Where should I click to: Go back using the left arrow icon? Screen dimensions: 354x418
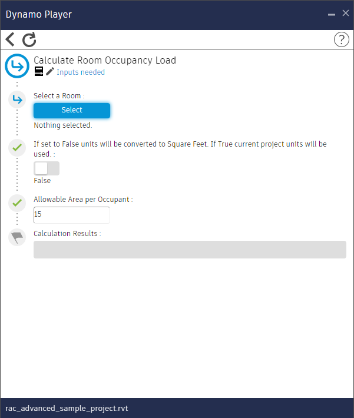pyautogui.click(x=10, y=39)
